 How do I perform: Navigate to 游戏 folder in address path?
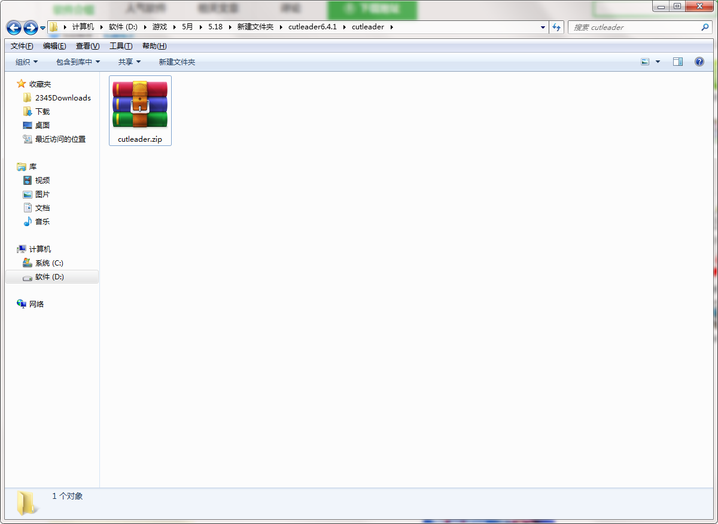[160, 27]
